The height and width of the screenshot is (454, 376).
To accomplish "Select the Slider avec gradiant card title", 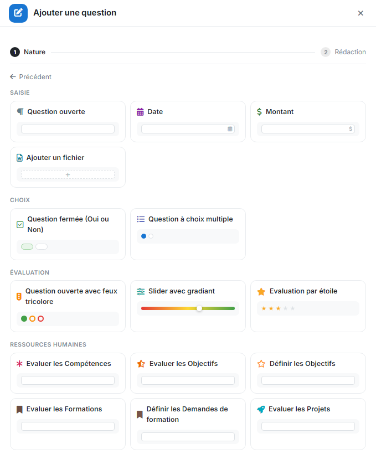I will pos(182,291).
